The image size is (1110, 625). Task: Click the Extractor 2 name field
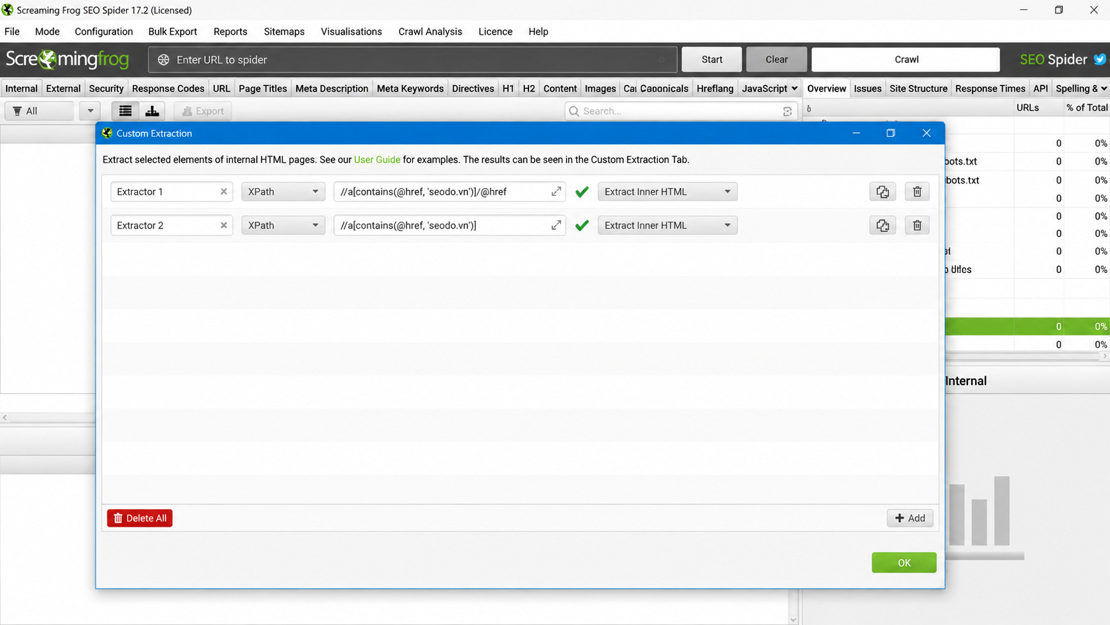point(171,226)
